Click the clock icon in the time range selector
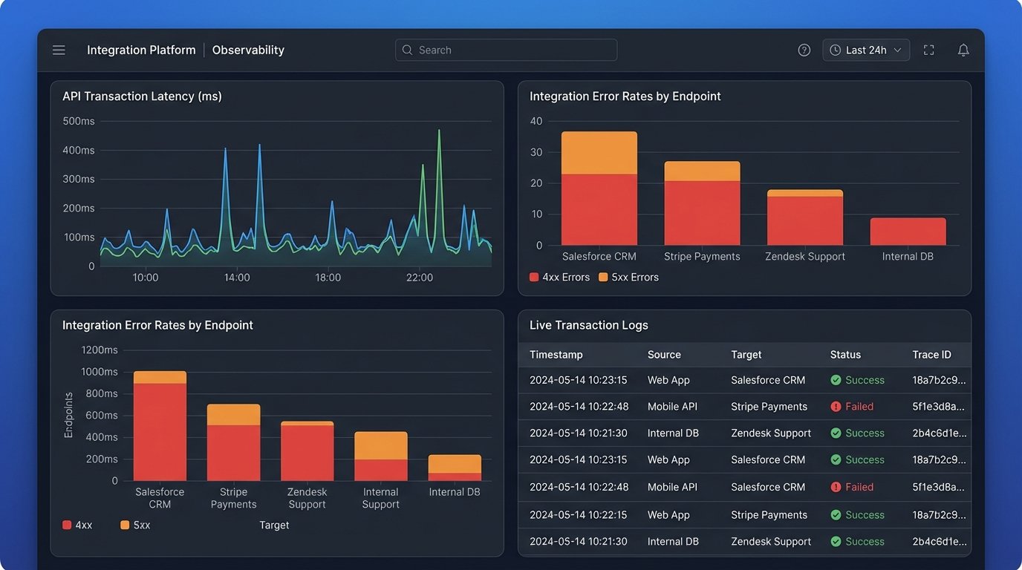This screenshot has width=1022, height=570. (x=836, y=50)
